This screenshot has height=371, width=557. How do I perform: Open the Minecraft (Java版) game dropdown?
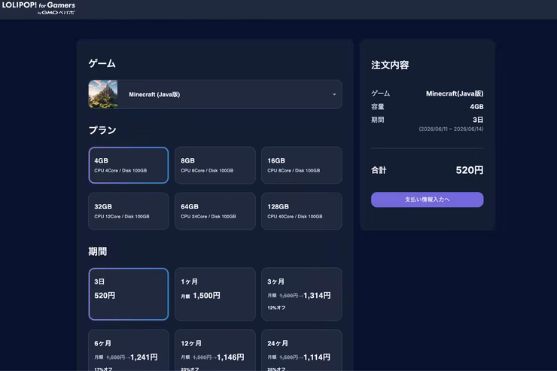pos(215,94)
